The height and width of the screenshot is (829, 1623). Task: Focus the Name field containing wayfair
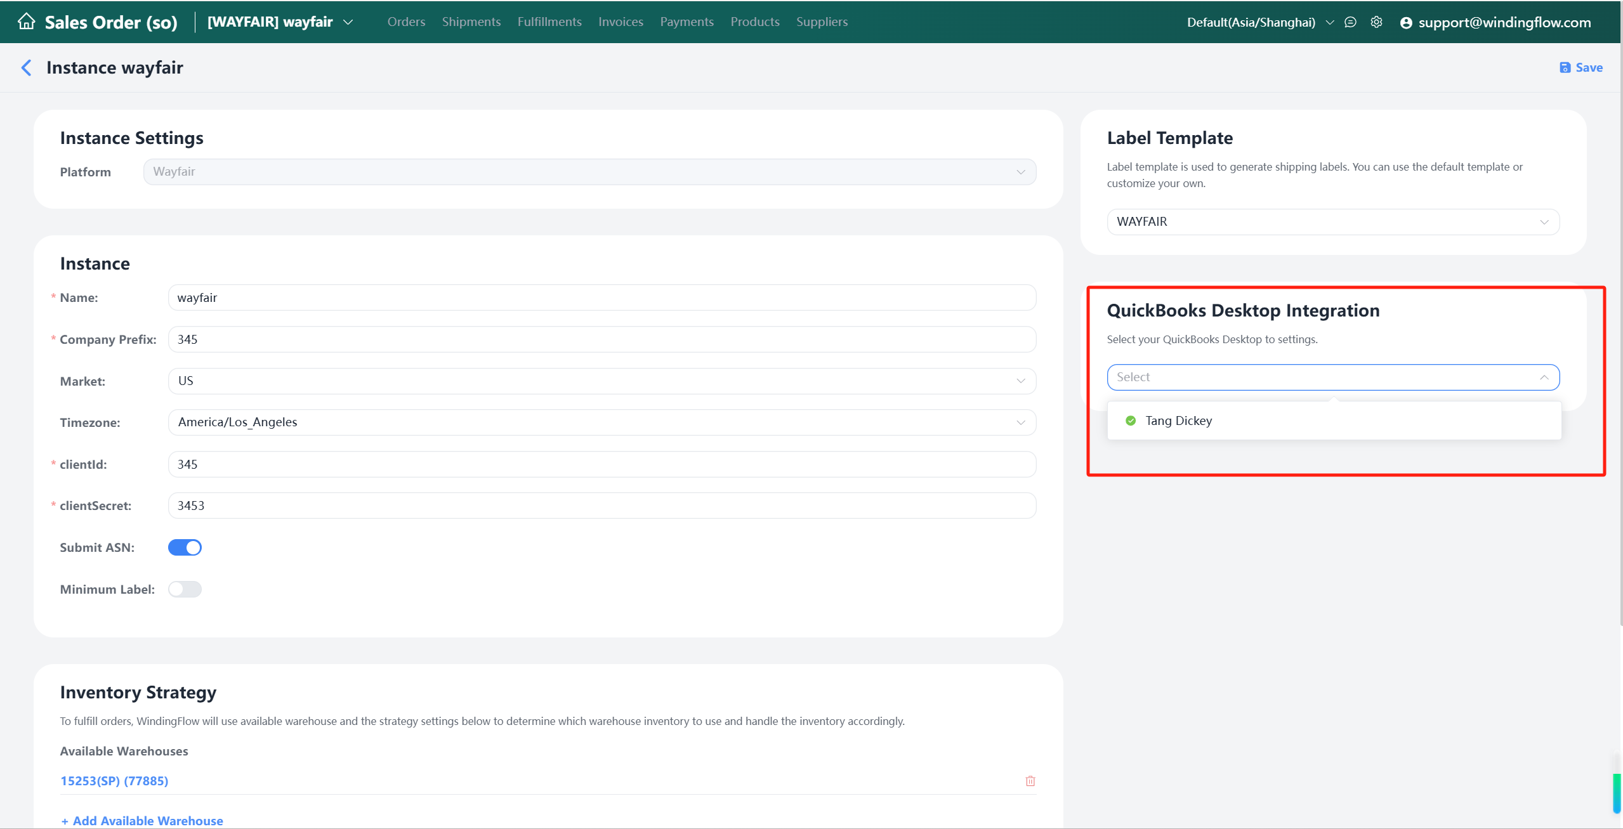click(x=601, y=298)
